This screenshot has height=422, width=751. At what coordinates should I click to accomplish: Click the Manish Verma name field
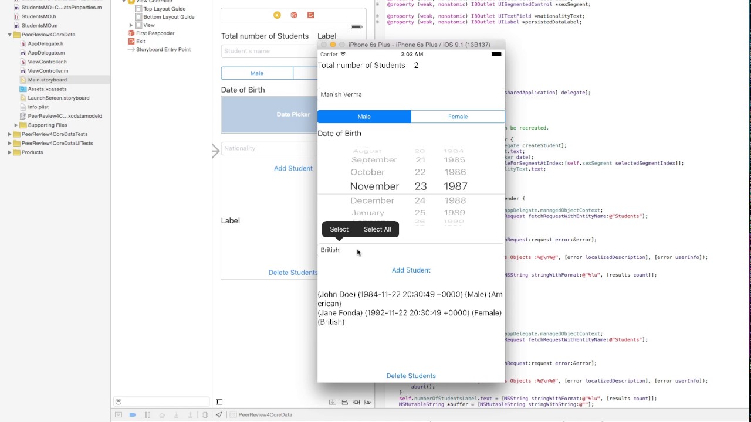tap(411, 94)
